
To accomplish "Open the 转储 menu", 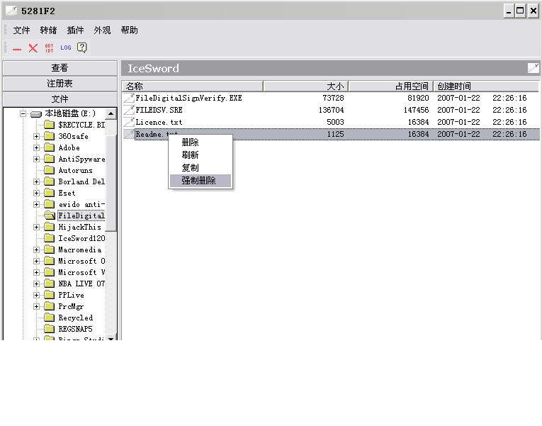I will click(x=48, y=30).
